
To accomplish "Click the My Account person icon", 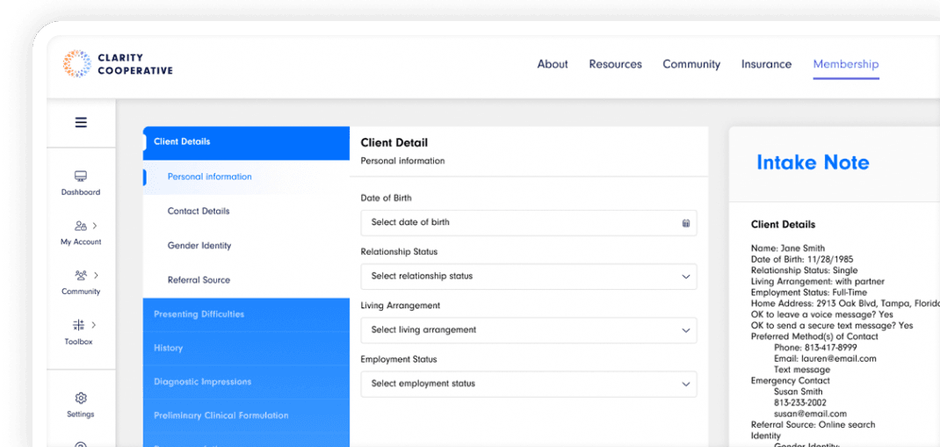I will coord(80,226).
